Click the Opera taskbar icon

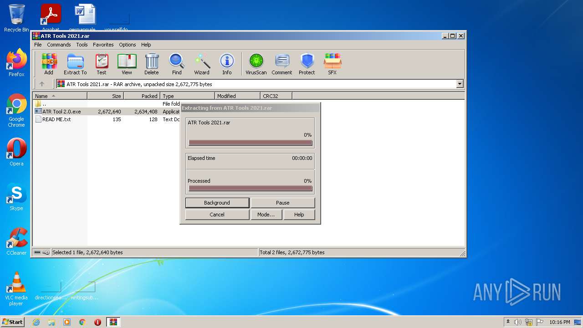(x=97, y=322)
